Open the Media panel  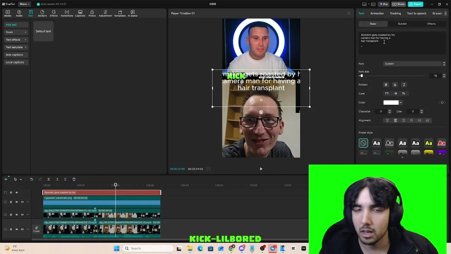[x=8, y=13]
